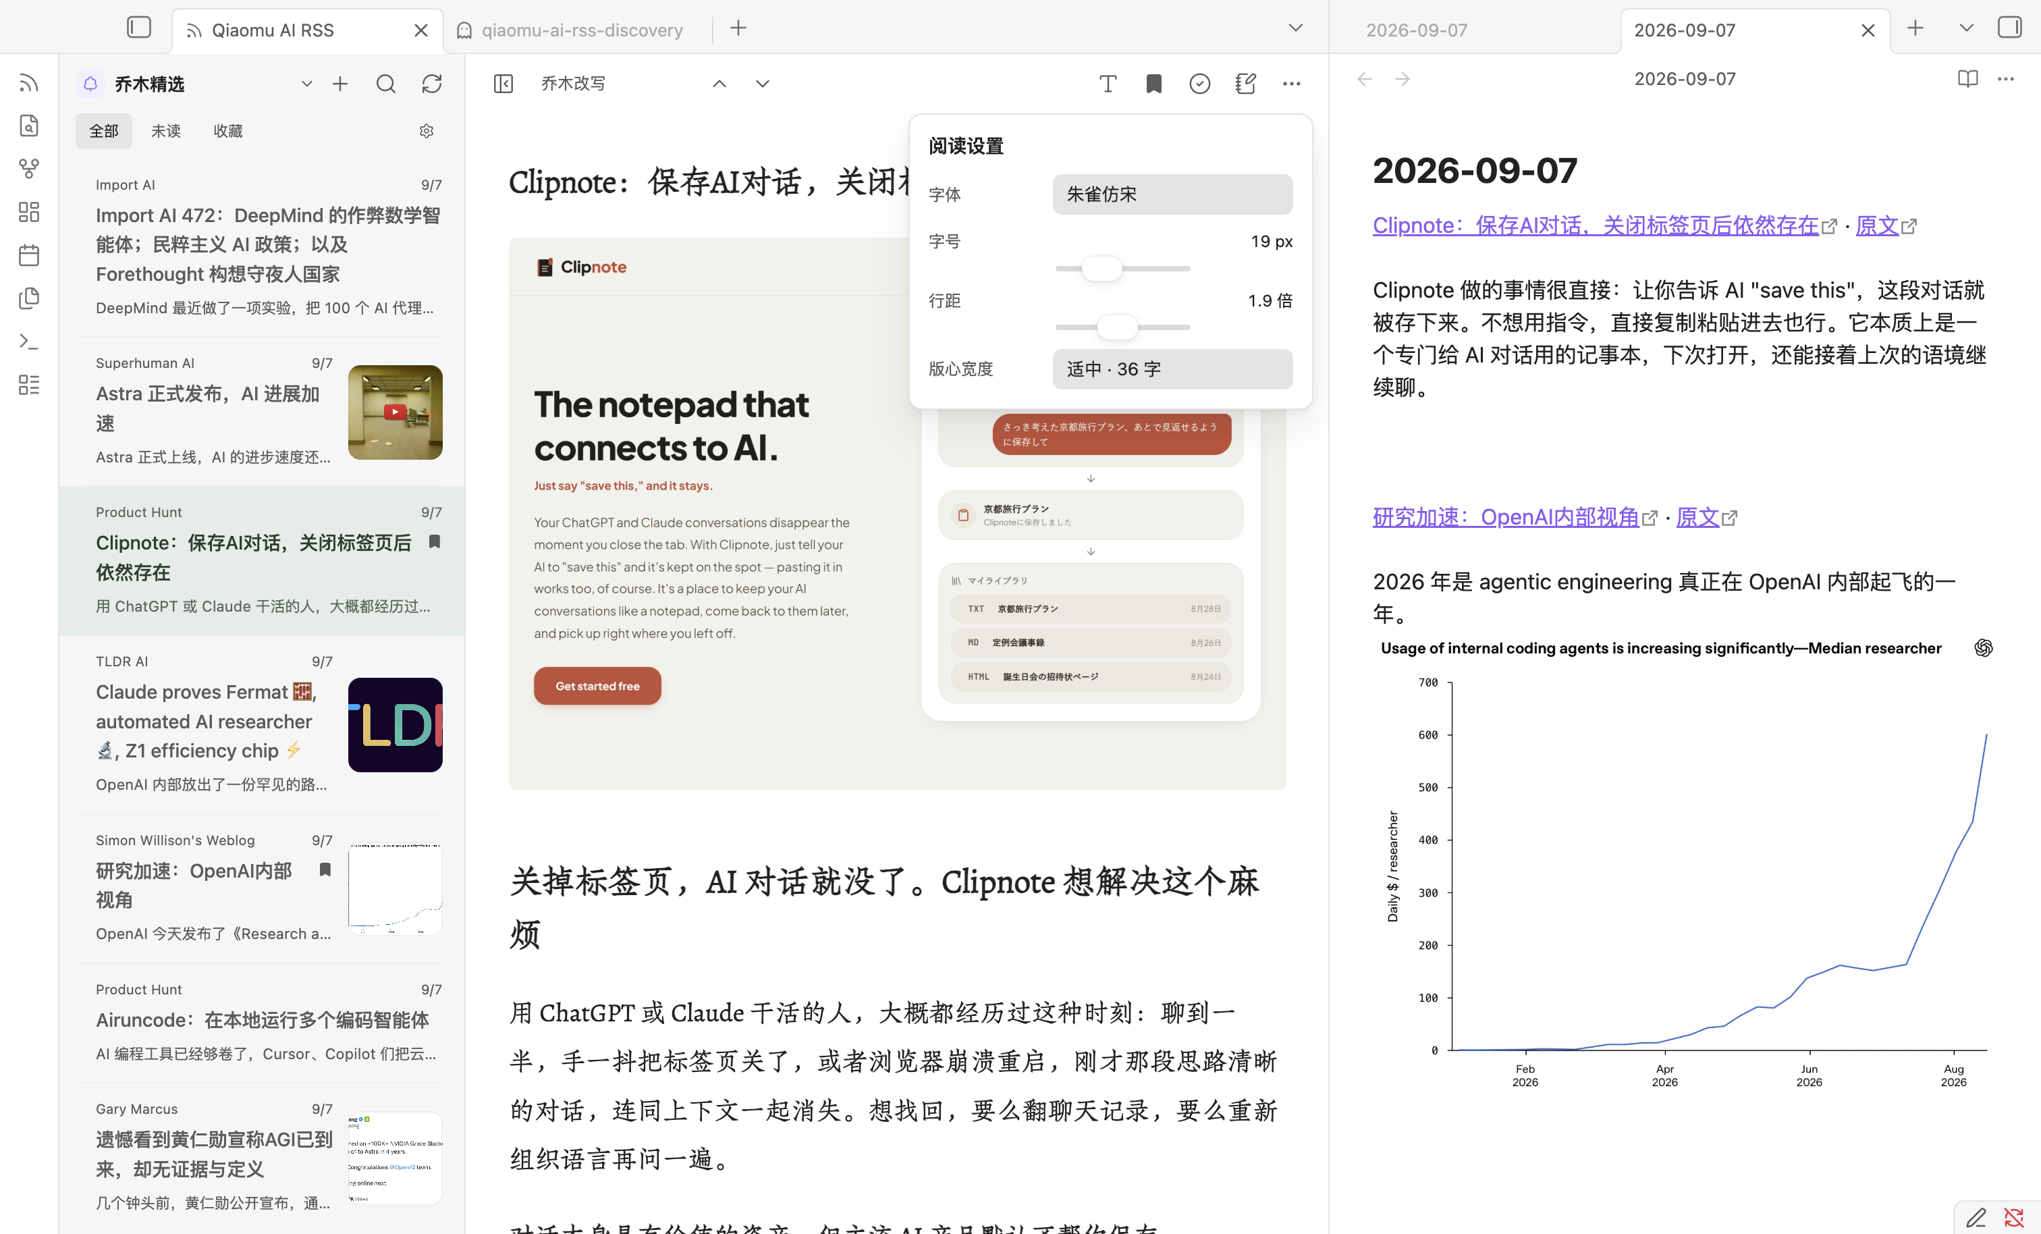Expand 乔木精选 feed group dropdown

click(x=306, y=84)
